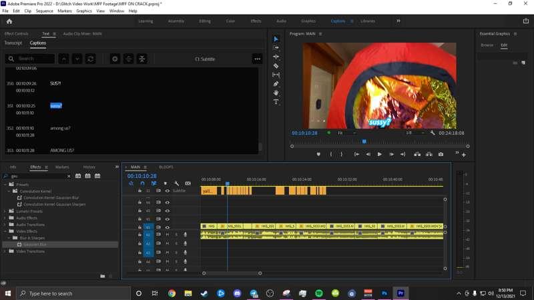Open the Graphics menu
This screenshot has width=534, height=300.
click(84, 11)
